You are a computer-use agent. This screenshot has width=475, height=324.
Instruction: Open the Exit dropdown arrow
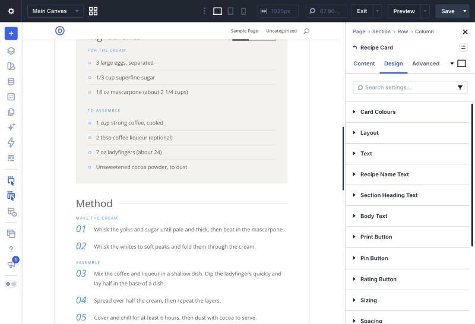click(x=377, y=11)
